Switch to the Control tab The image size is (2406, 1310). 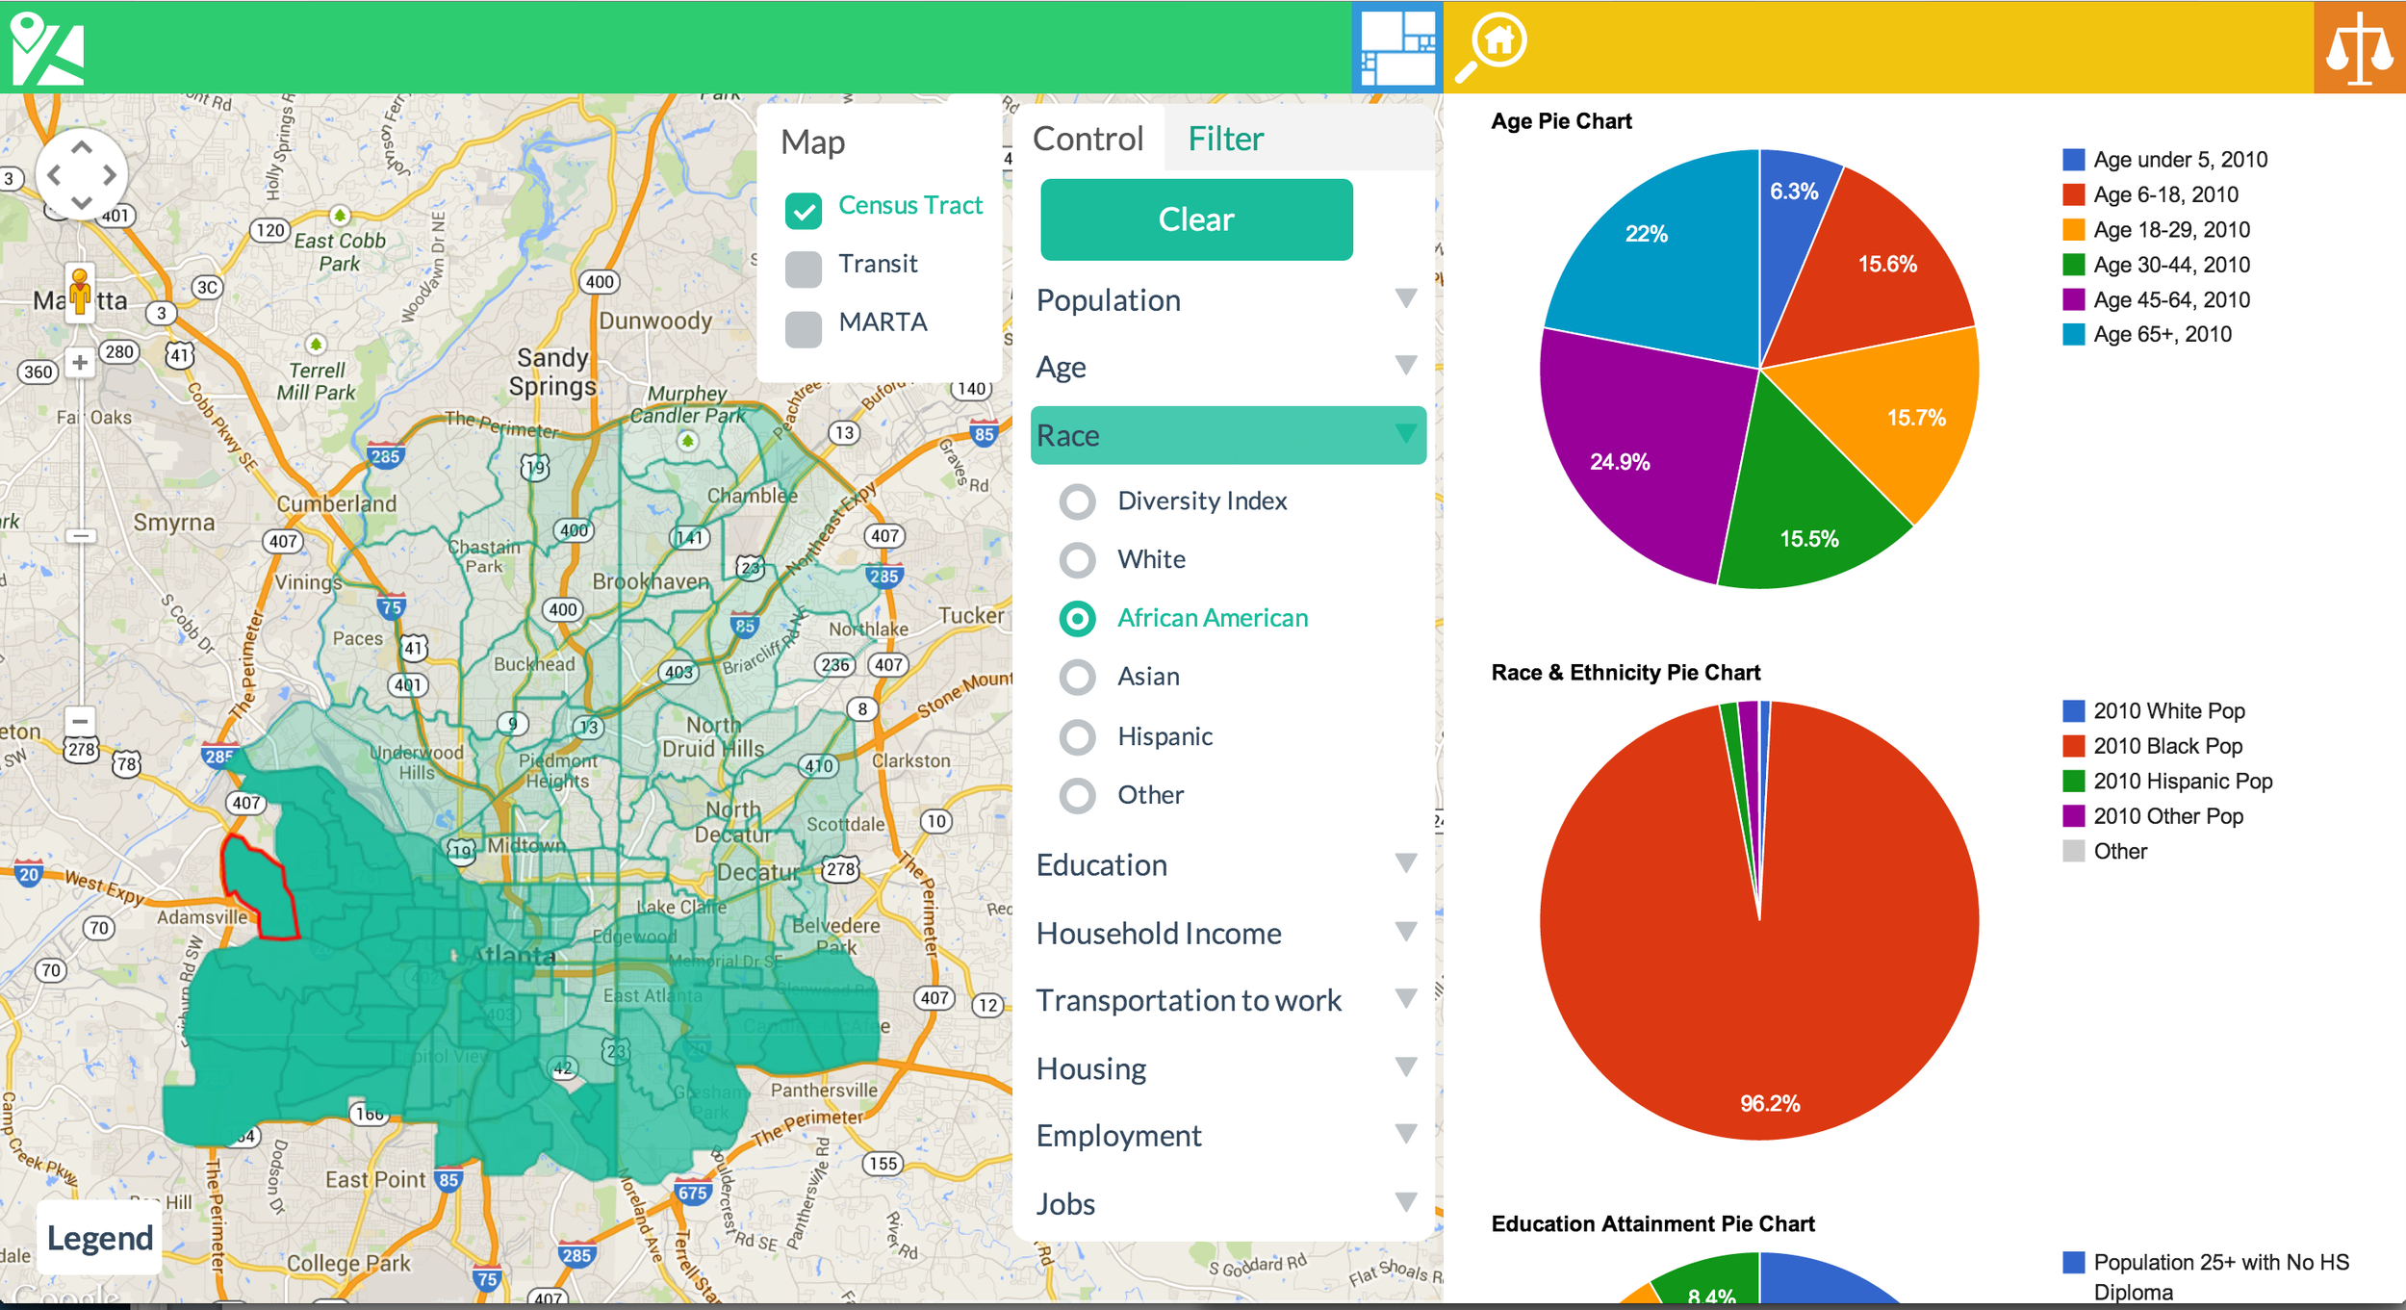pyautogui.click(x=1088, y=139)
